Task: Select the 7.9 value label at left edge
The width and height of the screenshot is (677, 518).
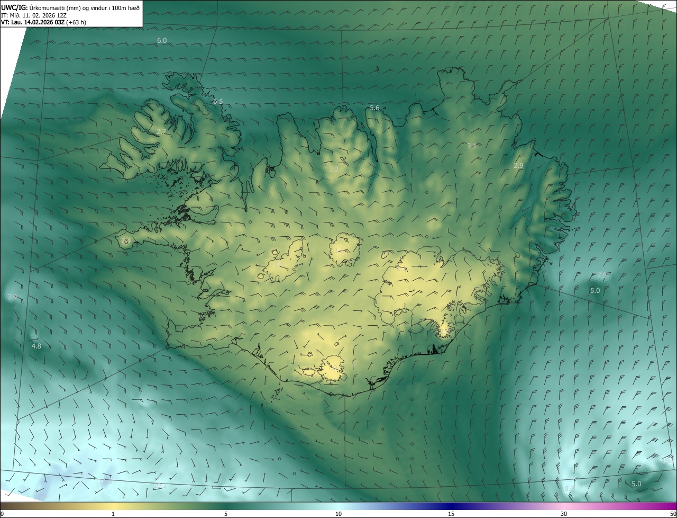Action: tap(12, 298)
